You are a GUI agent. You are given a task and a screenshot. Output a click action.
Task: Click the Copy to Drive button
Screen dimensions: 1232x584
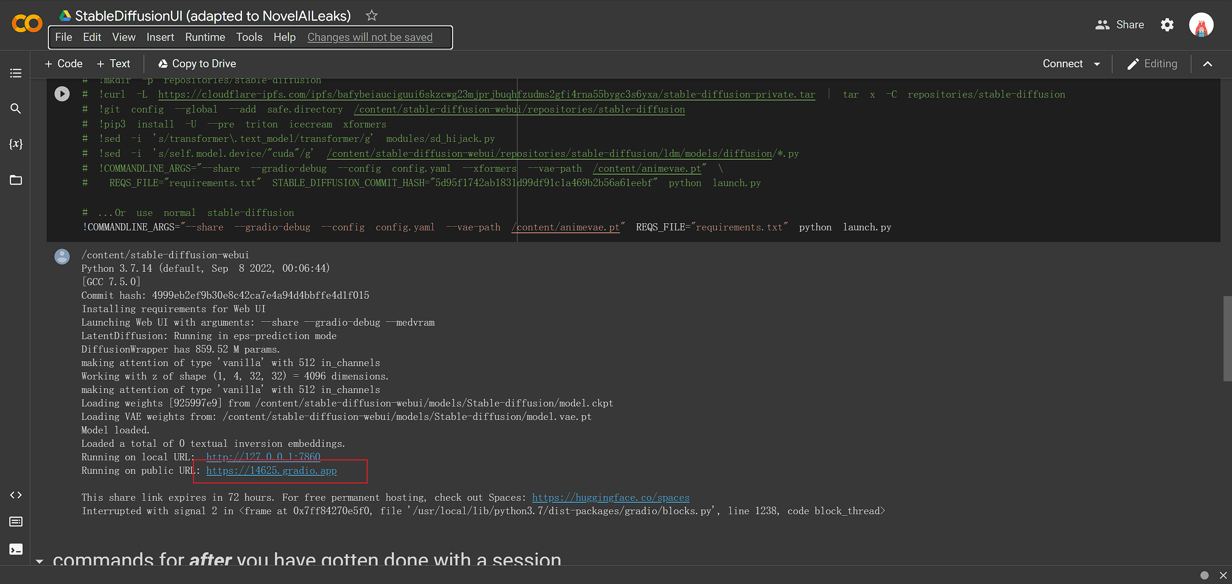click(197, 63)
